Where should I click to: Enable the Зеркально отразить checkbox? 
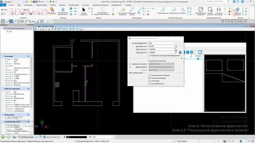pos(130,64)
